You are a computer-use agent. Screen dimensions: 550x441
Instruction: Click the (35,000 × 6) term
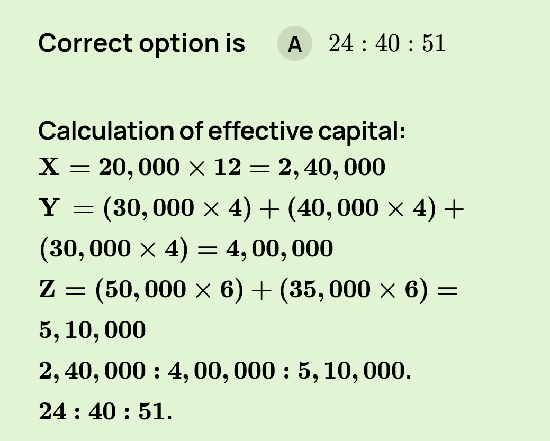[x=353, y=290]
